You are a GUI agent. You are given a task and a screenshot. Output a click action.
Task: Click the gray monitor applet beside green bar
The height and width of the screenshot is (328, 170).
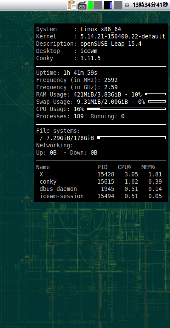98,5
